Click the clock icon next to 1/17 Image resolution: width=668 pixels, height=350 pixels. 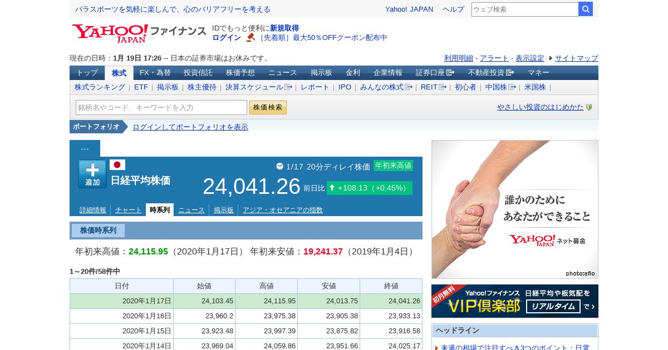coord(279,166)
